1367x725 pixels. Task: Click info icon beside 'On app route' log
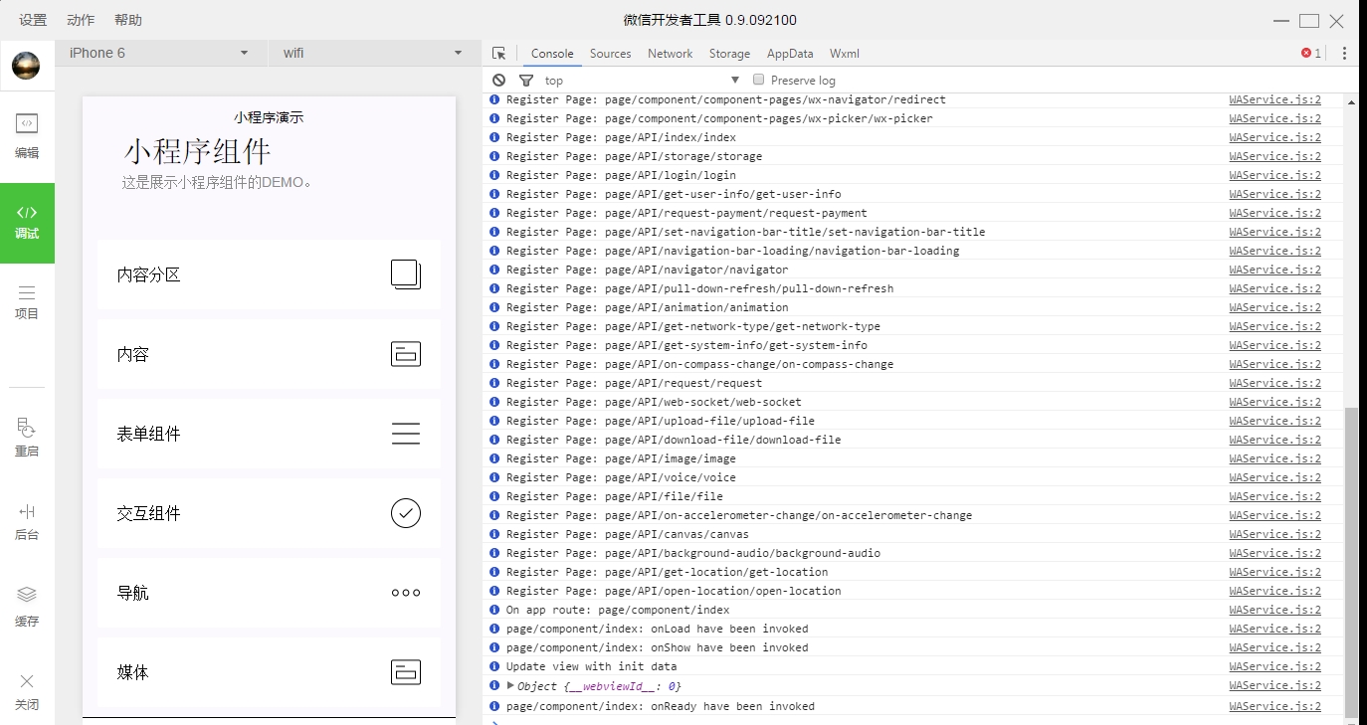(494, 610)
